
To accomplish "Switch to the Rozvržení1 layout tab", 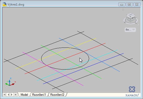I will click(x=39, y=95).
